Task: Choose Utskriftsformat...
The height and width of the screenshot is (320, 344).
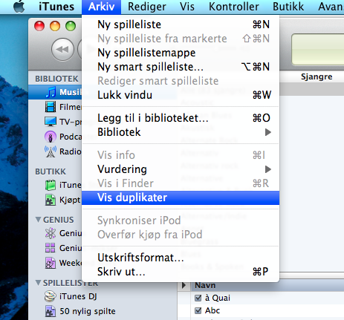Action: (181, 258)
